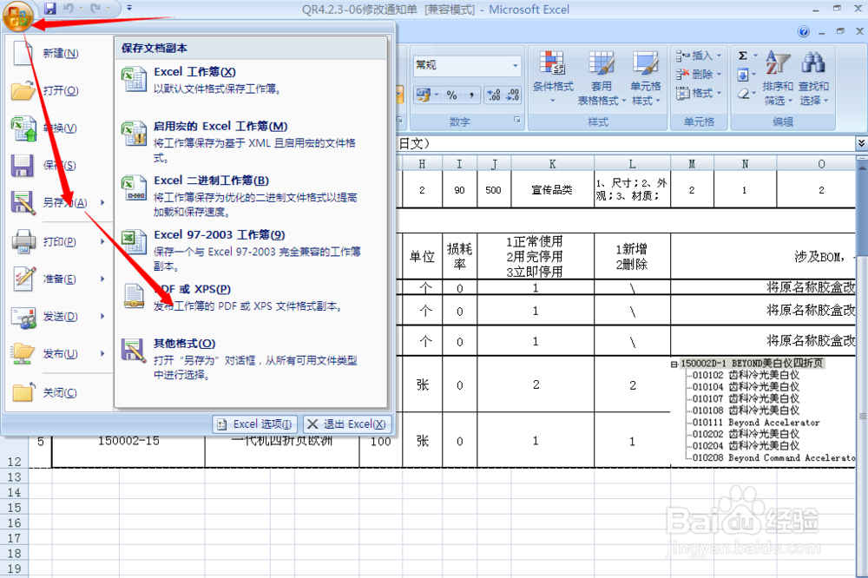Screen dimensions: 868x578
Task: Click the vertical scrollbar of the sheet
Action: click(862, 365)
